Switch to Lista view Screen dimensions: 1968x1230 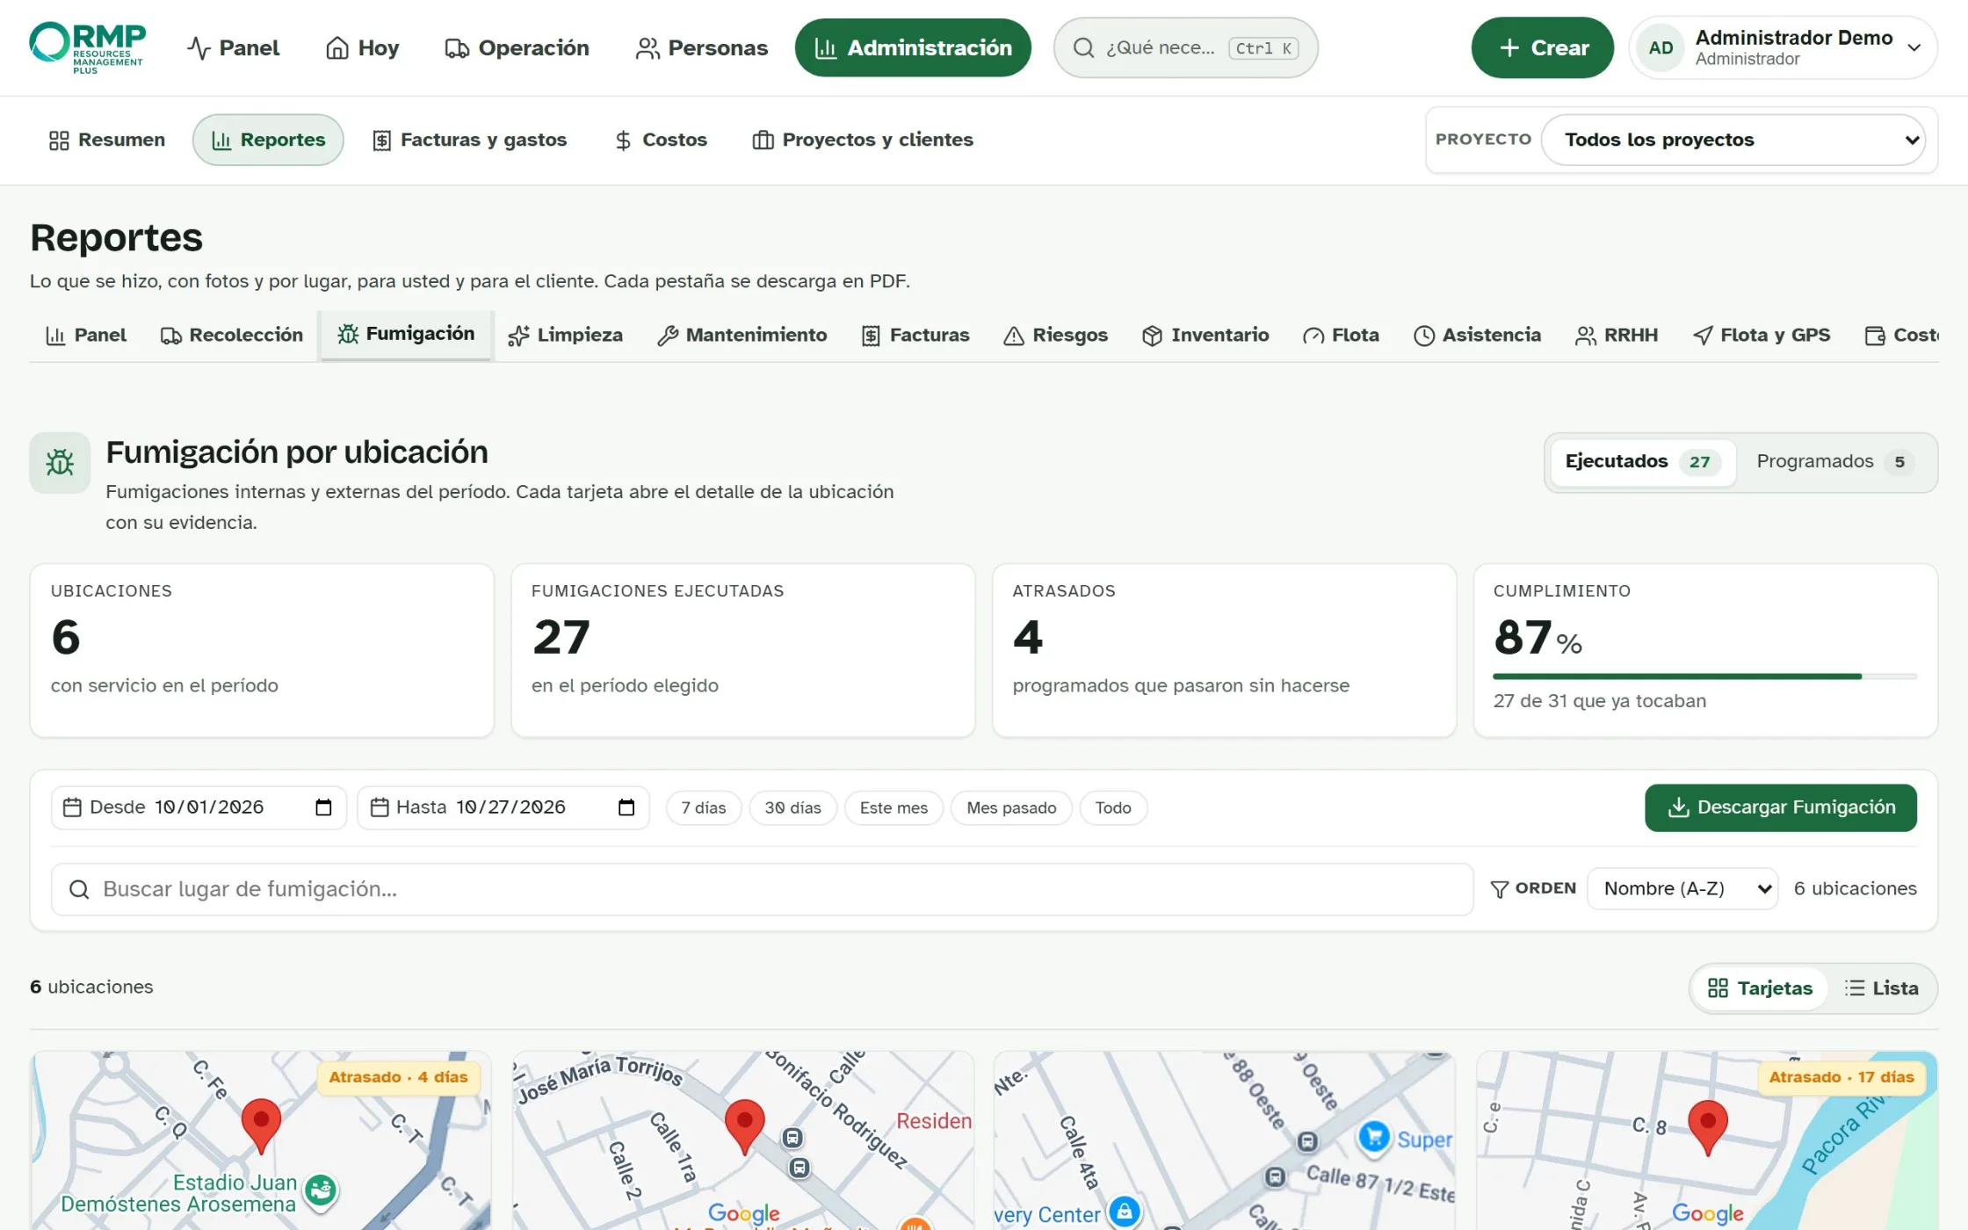(x=1881, y=988)
